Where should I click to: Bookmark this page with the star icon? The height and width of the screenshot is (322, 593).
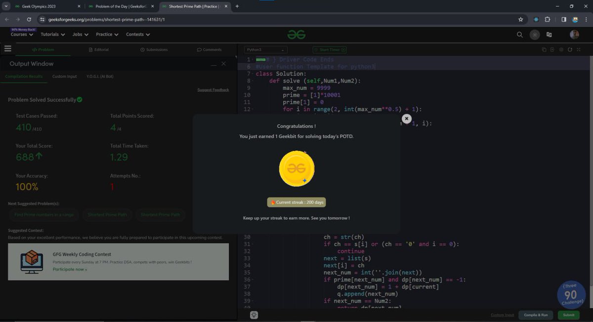(520, 19)
